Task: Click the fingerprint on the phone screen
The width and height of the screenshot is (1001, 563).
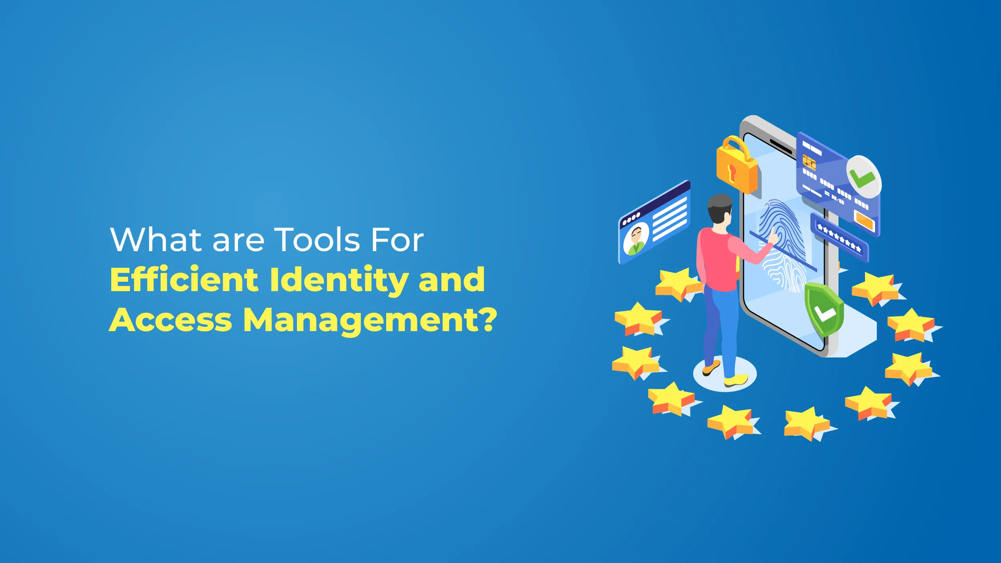Action: [783, 245]
